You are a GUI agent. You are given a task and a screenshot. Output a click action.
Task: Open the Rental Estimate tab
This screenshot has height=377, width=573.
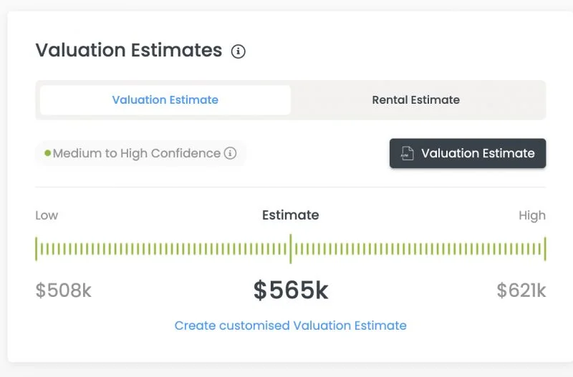415,100
